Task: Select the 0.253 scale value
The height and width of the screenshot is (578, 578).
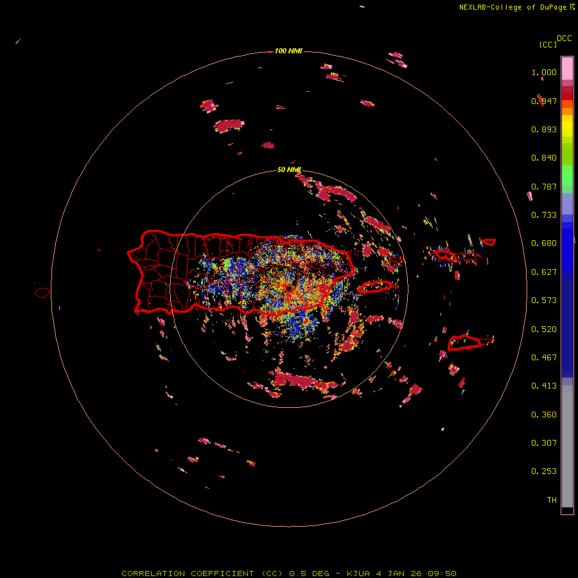Action: tap(544, 471)
